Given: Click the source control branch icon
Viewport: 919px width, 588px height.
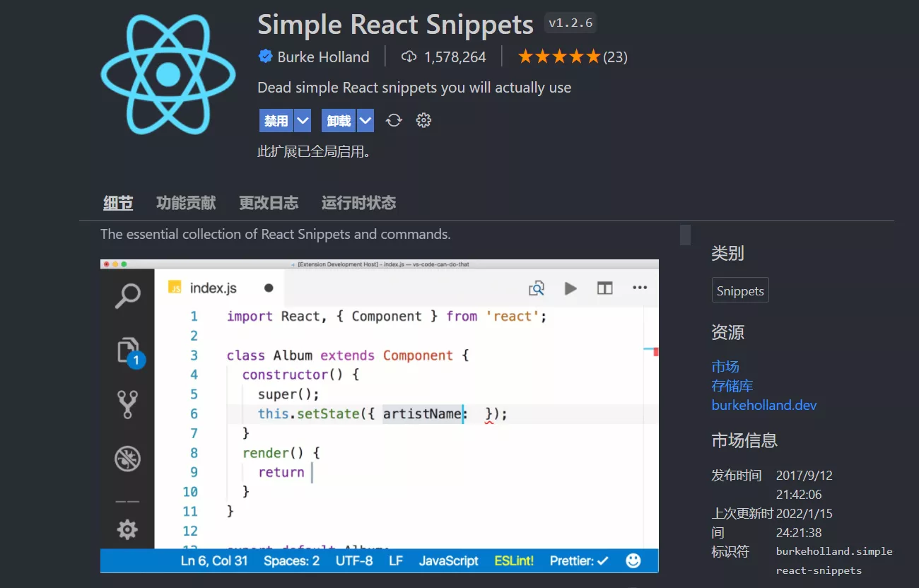Looking at the screenshot, I should [127, 404].
